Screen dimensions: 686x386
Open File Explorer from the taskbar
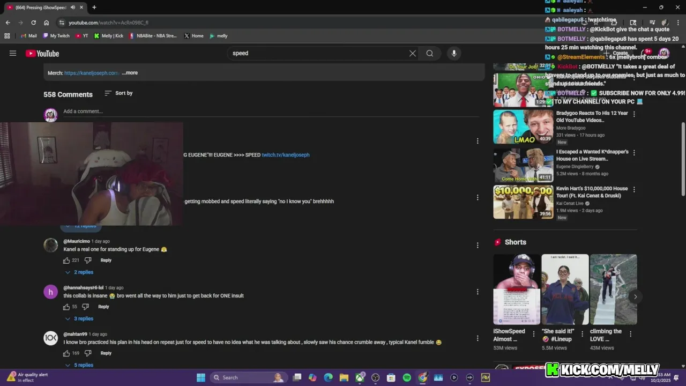344,377
